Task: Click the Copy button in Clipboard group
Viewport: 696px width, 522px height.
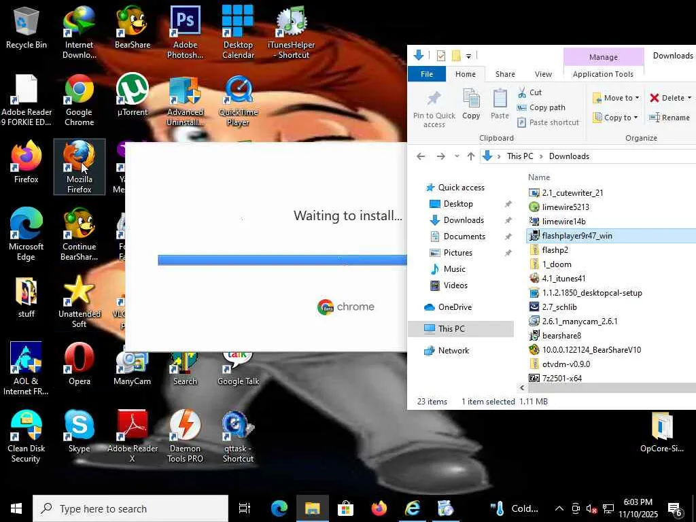Action: click(x=471, y=104)
